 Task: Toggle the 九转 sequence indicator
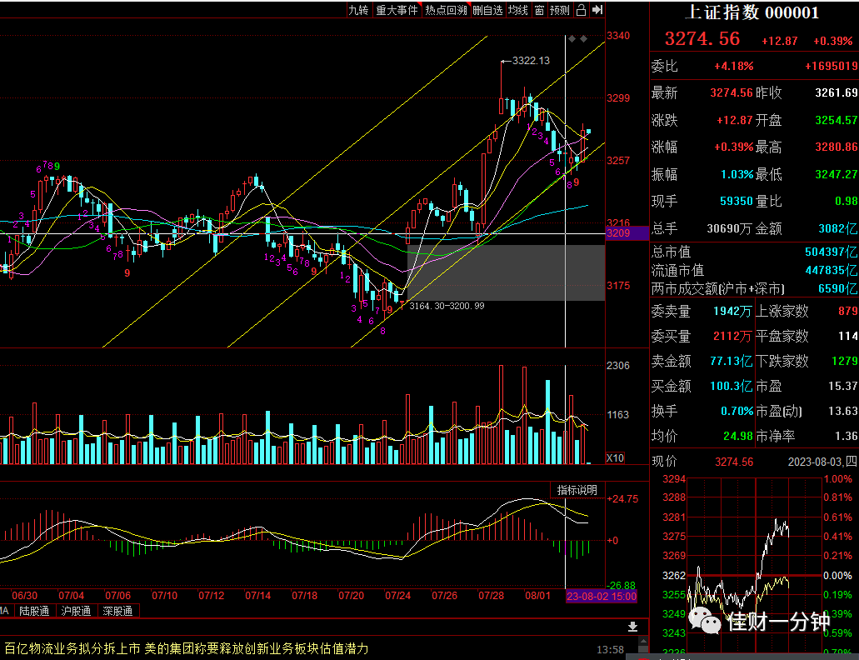click(359, 10)
